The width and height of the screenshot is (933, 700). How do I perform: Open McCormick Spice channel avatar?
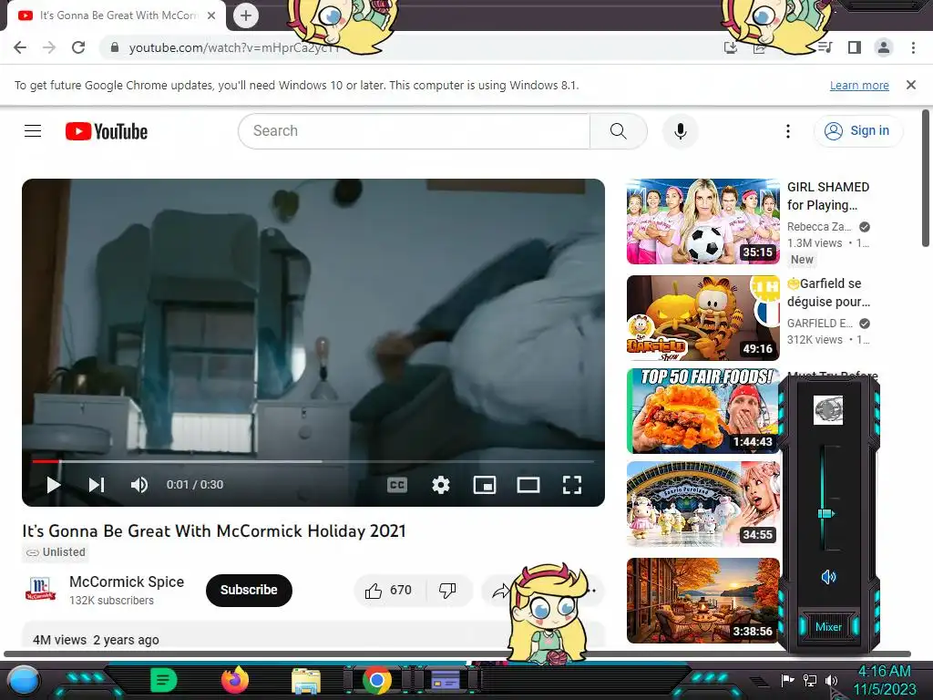tap(40, 590)
